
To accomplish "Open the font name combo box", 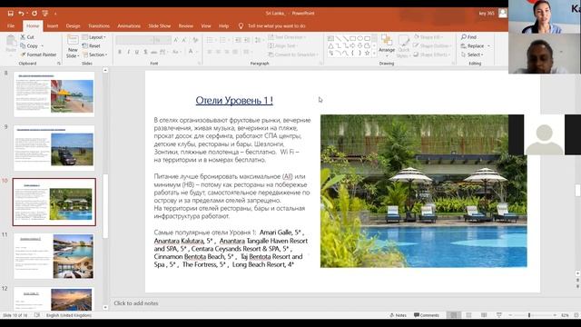I will click(134, 40).
